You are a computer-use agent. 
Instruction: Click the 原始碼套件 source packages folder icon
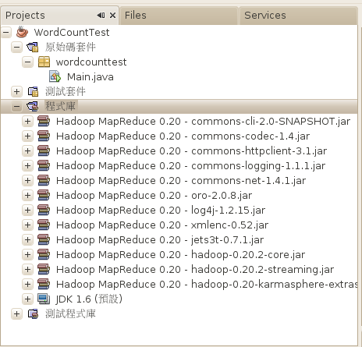click(33, 47)
